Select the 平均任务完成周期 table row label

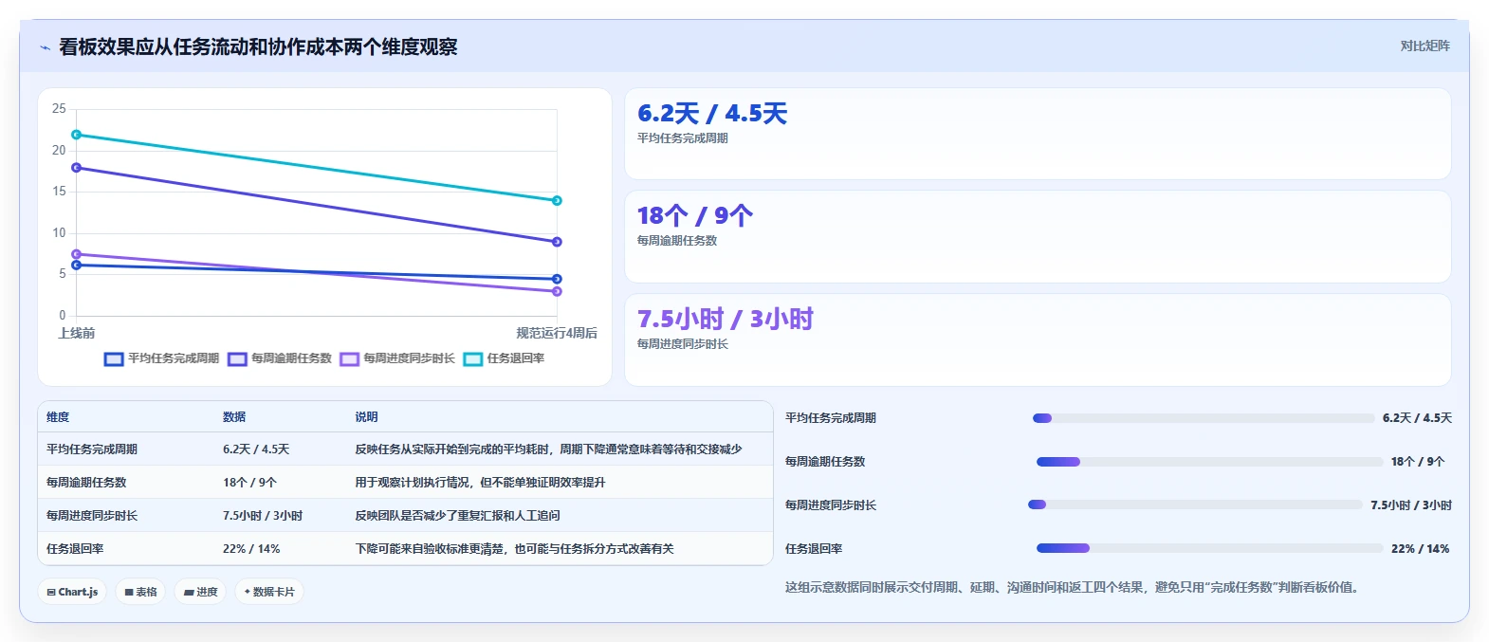[92, 449]
